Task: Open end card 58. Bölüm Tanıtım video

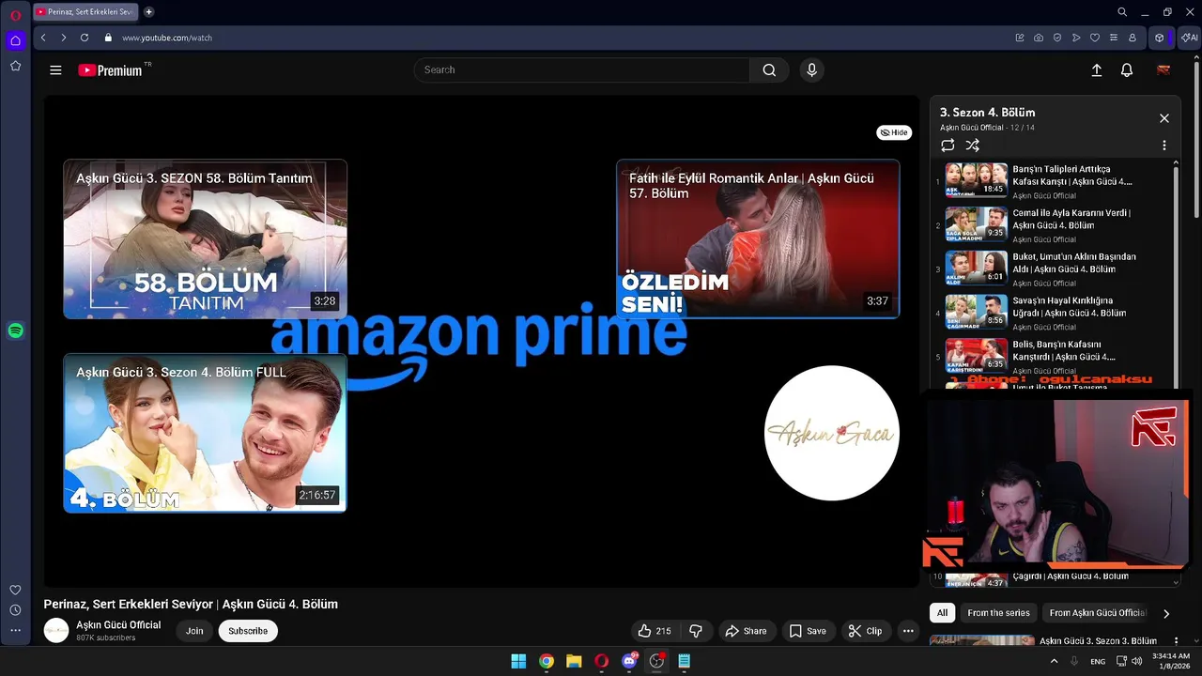Action: click(x=205, y=239)
